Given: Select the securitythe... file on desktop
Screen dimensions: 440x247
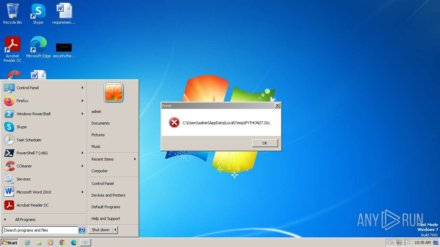Looking at the screenshot, I should (64, 50).
